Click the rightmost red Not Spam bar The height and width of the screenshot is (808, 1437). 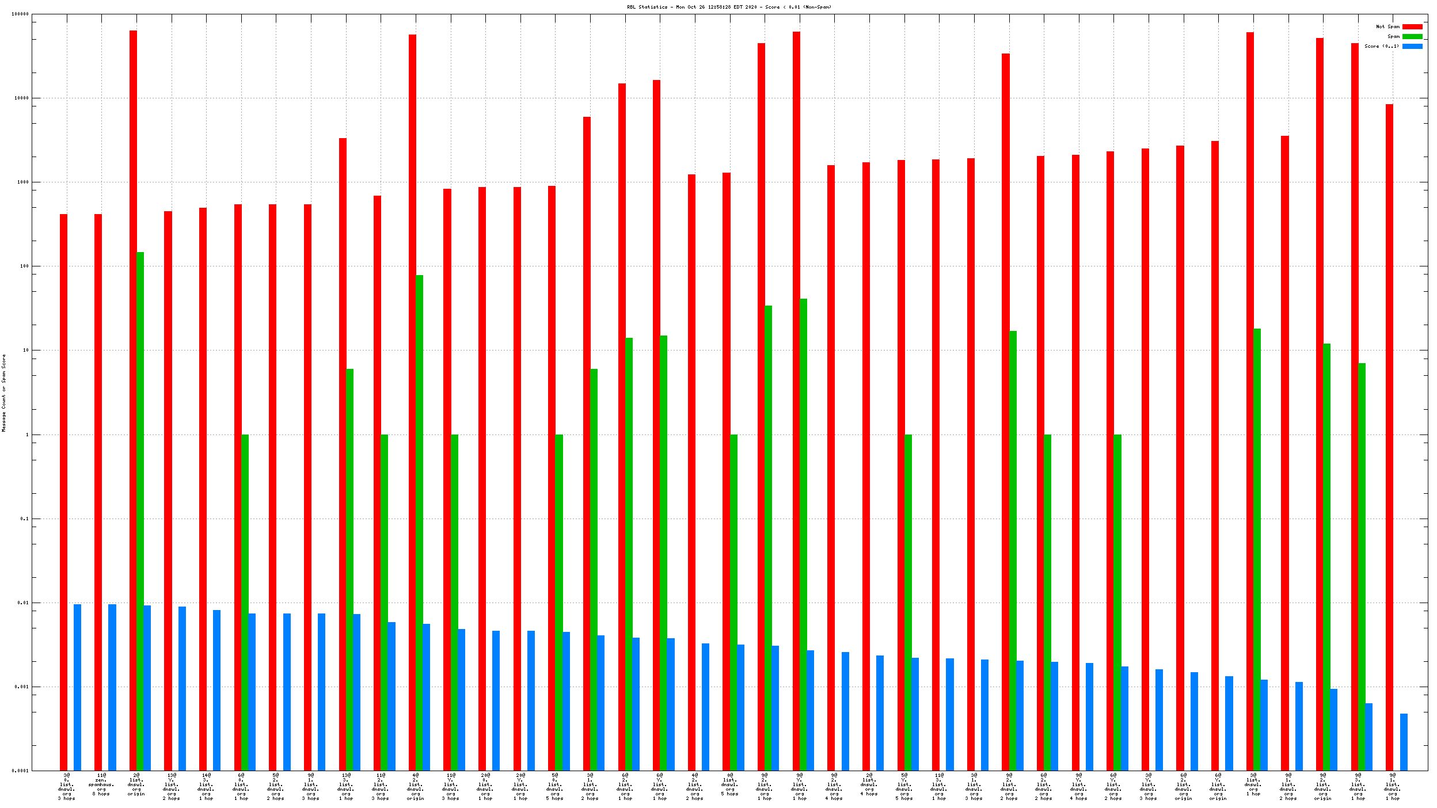(x=1389, y=437)
